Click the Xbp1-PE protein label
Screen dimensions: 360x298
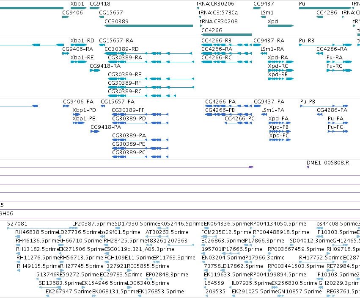click(84, 119)
